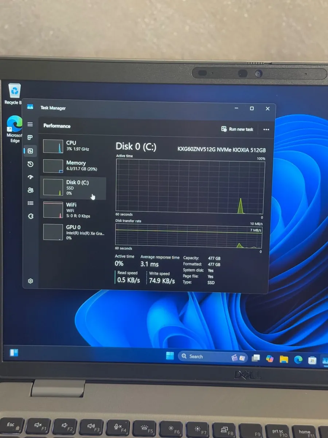The height and width of the screenshot is (438, 328).
Task: Open the Services page puzzle icon
Action: [x=31, y=216]
